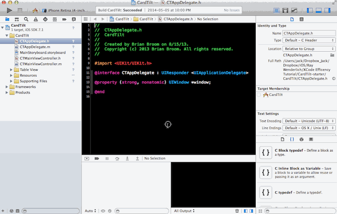Image resolution: width=337 pixels, height=214 pixels.
Task: Show the File Template library
Action: tap(283, 139)
